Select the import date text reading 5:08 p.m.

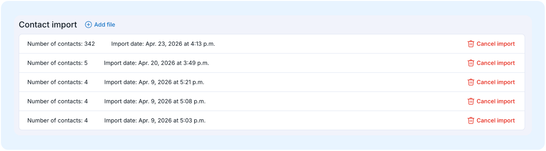coord(155,101)
